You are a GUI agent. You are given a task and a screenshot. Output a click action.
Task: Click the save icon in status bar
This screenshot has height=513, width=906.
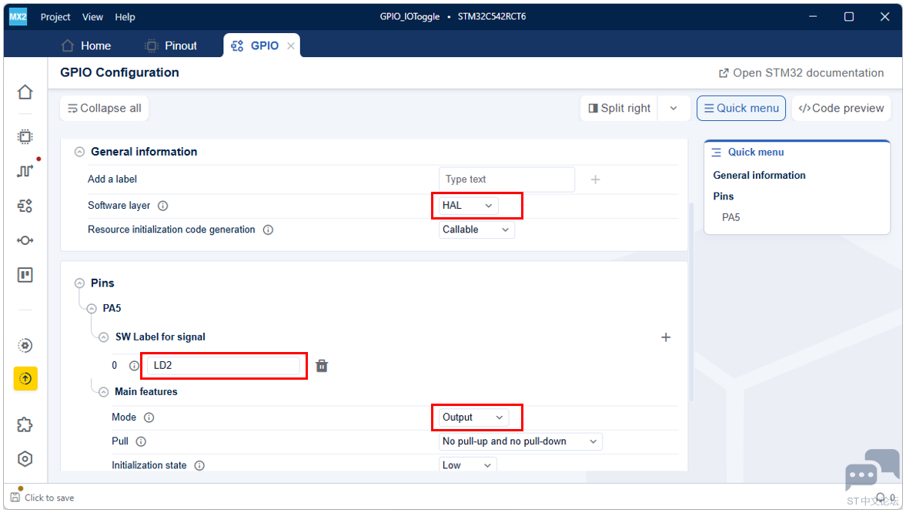pos(15,497)
